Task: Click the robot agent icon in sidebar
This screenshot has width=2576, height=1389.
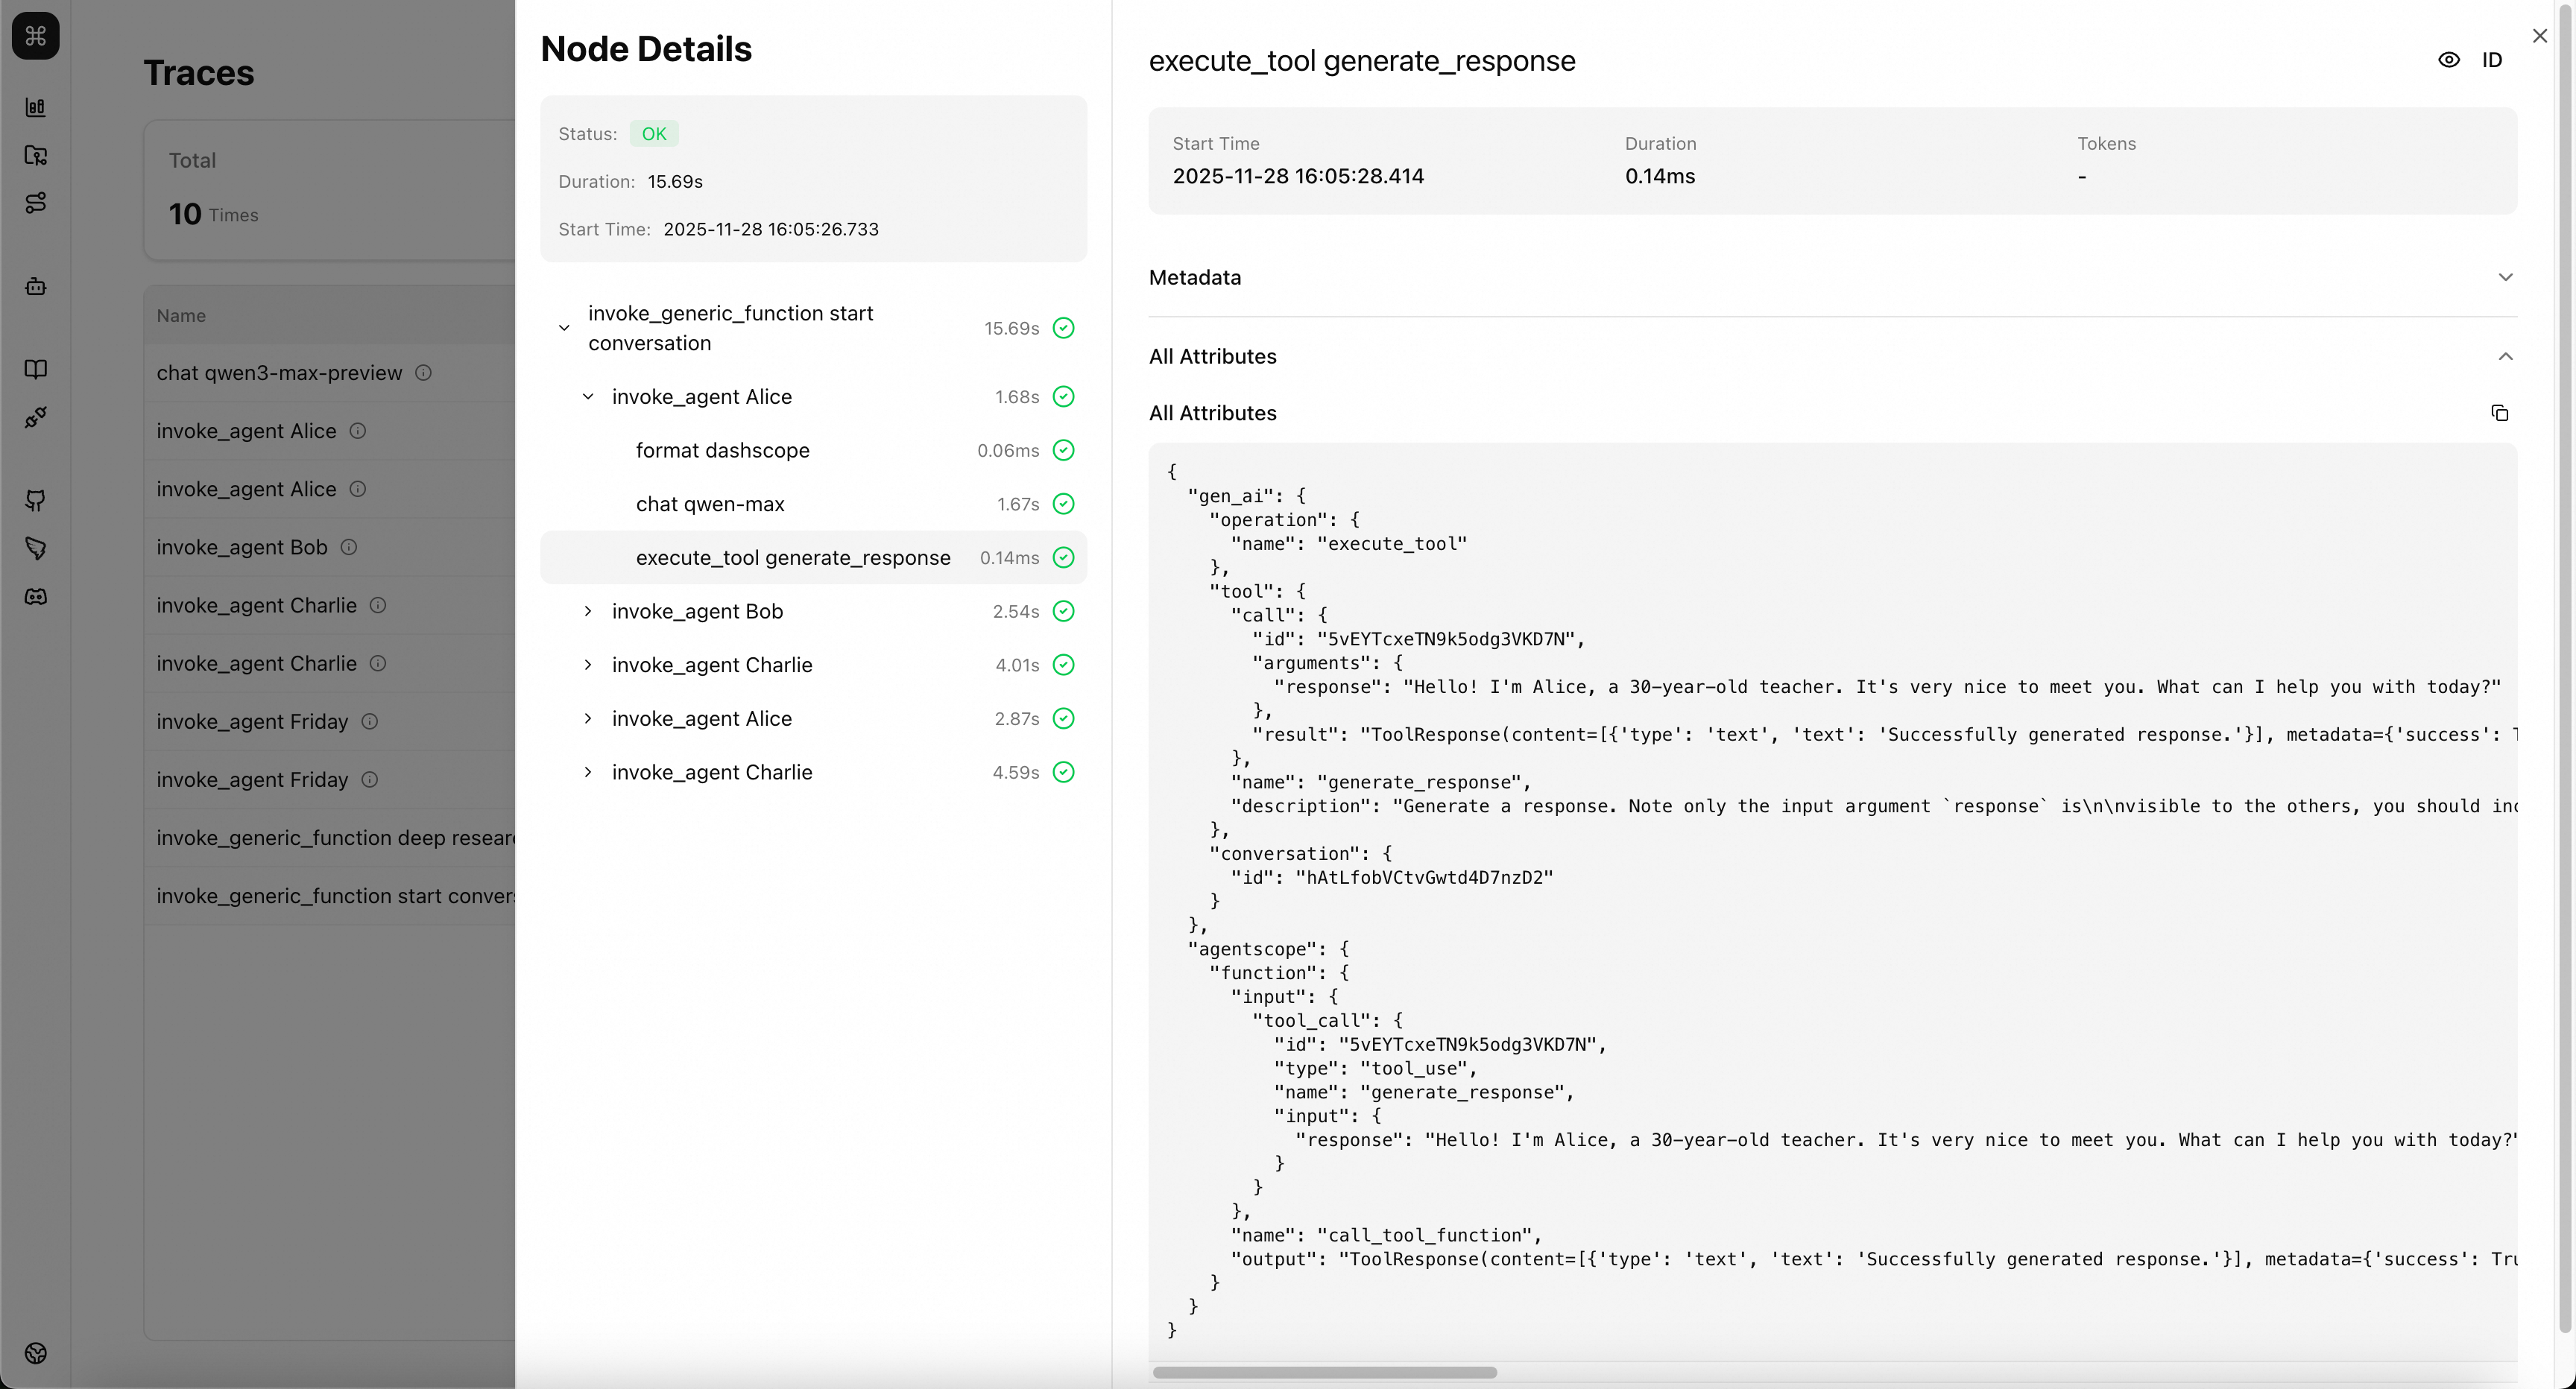Action: point(36,287)
